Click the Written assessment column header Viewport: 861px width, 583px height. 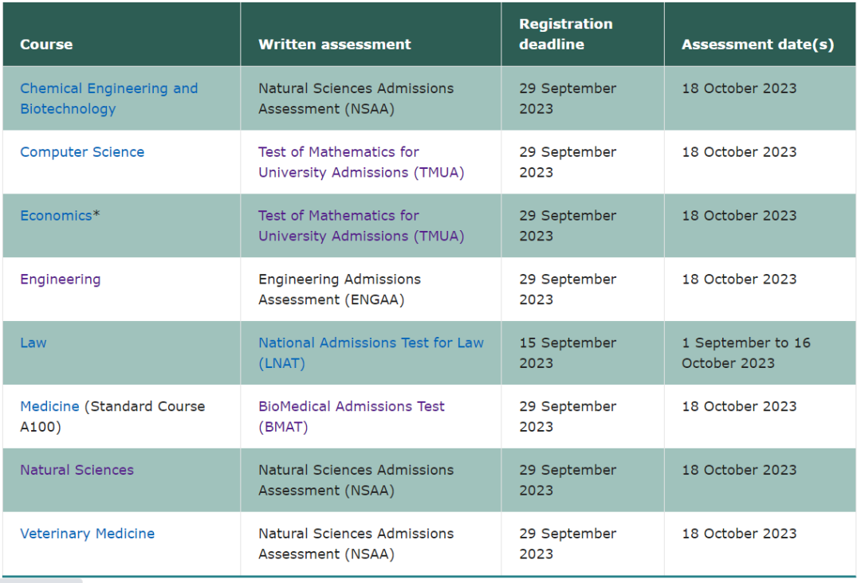tap(335, 45)
